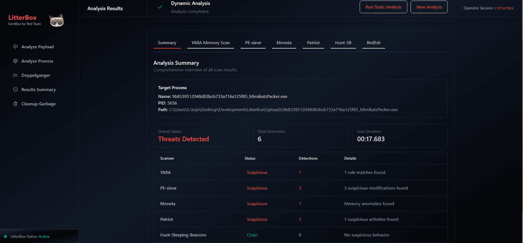The height and width of the screenshot is (243, 523).
Task: Click the Doppelganger list icon
Action: coord(16,75)
